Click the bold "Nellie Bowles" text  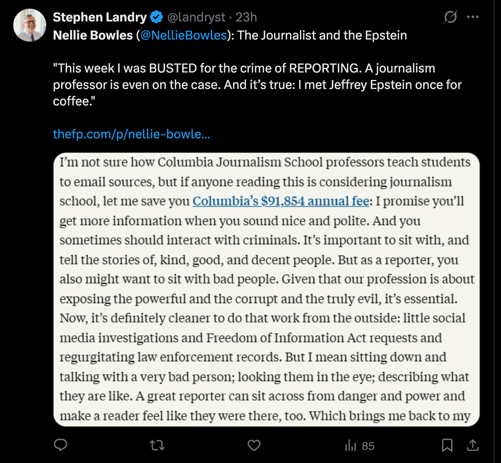93,35
